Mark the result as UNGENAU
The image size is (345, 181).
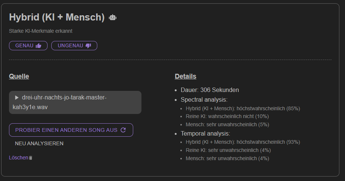[x=74, y=45]
